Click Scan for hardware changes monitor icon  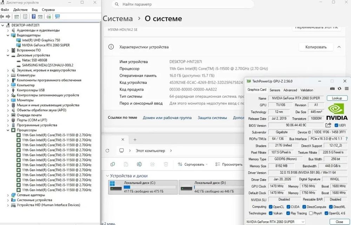57,16
